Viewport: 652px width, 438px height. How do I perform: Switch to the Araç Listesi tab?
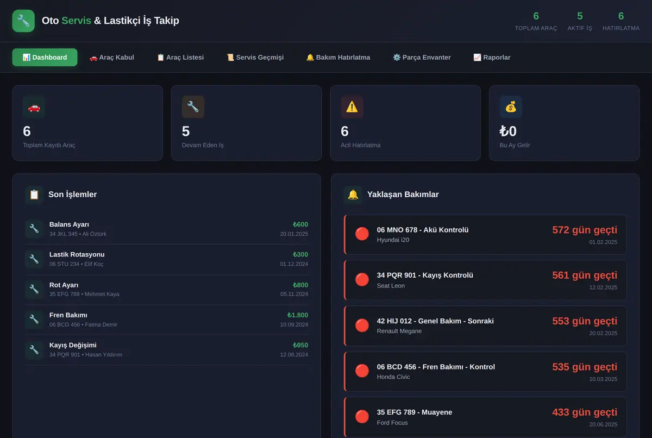tap(180, 57)
